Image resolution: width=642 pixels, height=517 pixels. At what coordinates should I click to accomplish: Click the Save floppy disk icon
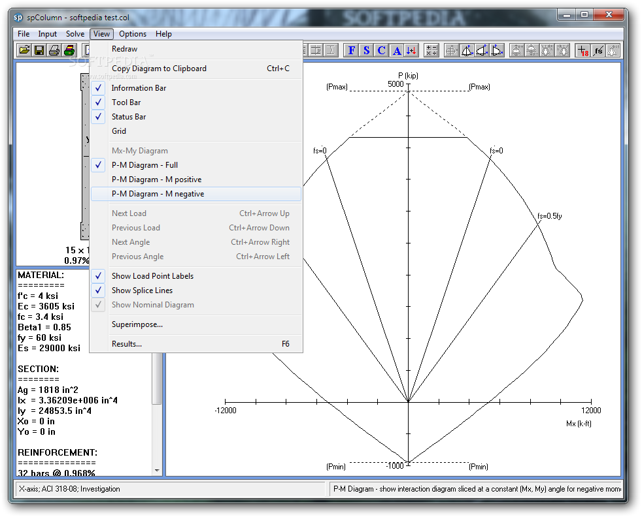pos(39,50)
